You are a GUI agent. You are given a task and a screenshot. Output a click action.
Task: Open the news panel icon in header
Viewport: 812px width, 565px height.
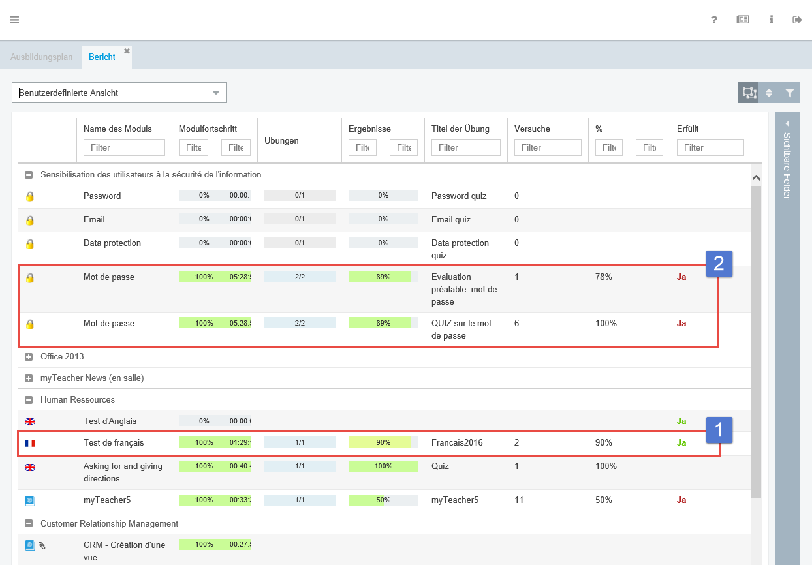tap(742, 20)
